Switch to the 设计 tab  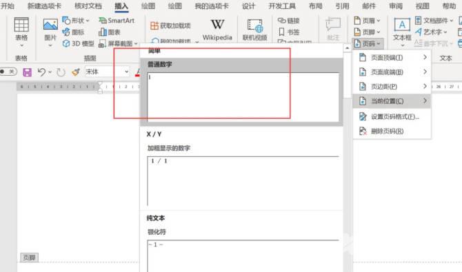(248, 6)
